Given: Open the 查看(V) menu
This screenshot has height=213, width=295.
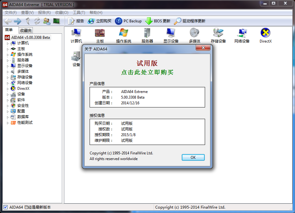Looking at the screenshot, I should (27, 13).
